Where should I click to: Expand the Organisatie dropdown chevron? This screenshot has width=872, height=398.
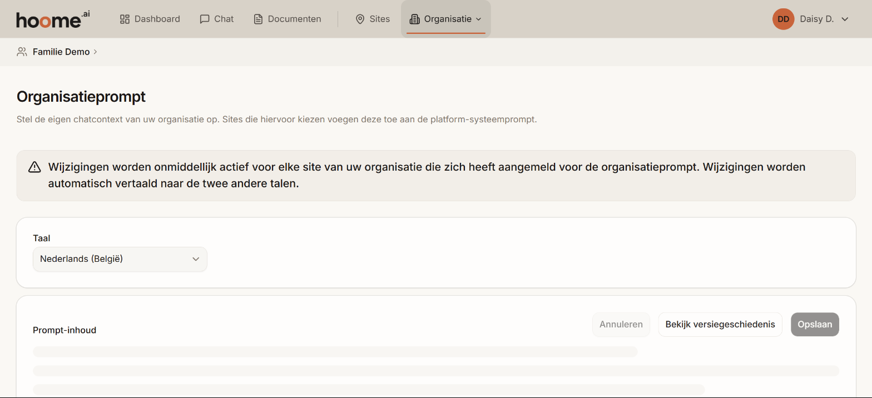(x=478, y=19)
